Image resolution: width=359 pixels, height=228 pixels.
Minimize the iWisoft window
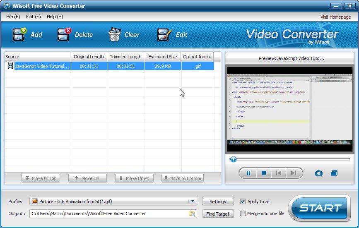click(x=336, y=6)
